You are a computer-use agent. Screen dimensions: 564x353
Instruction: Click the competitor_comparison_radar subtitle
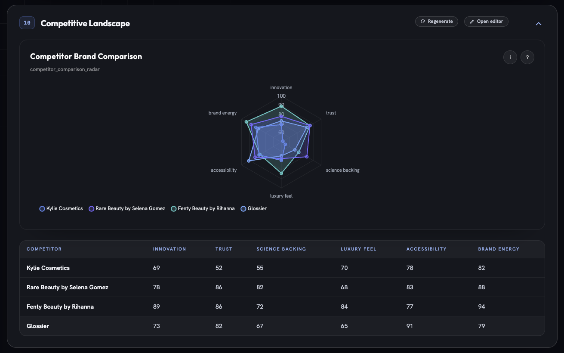[65, 69]
